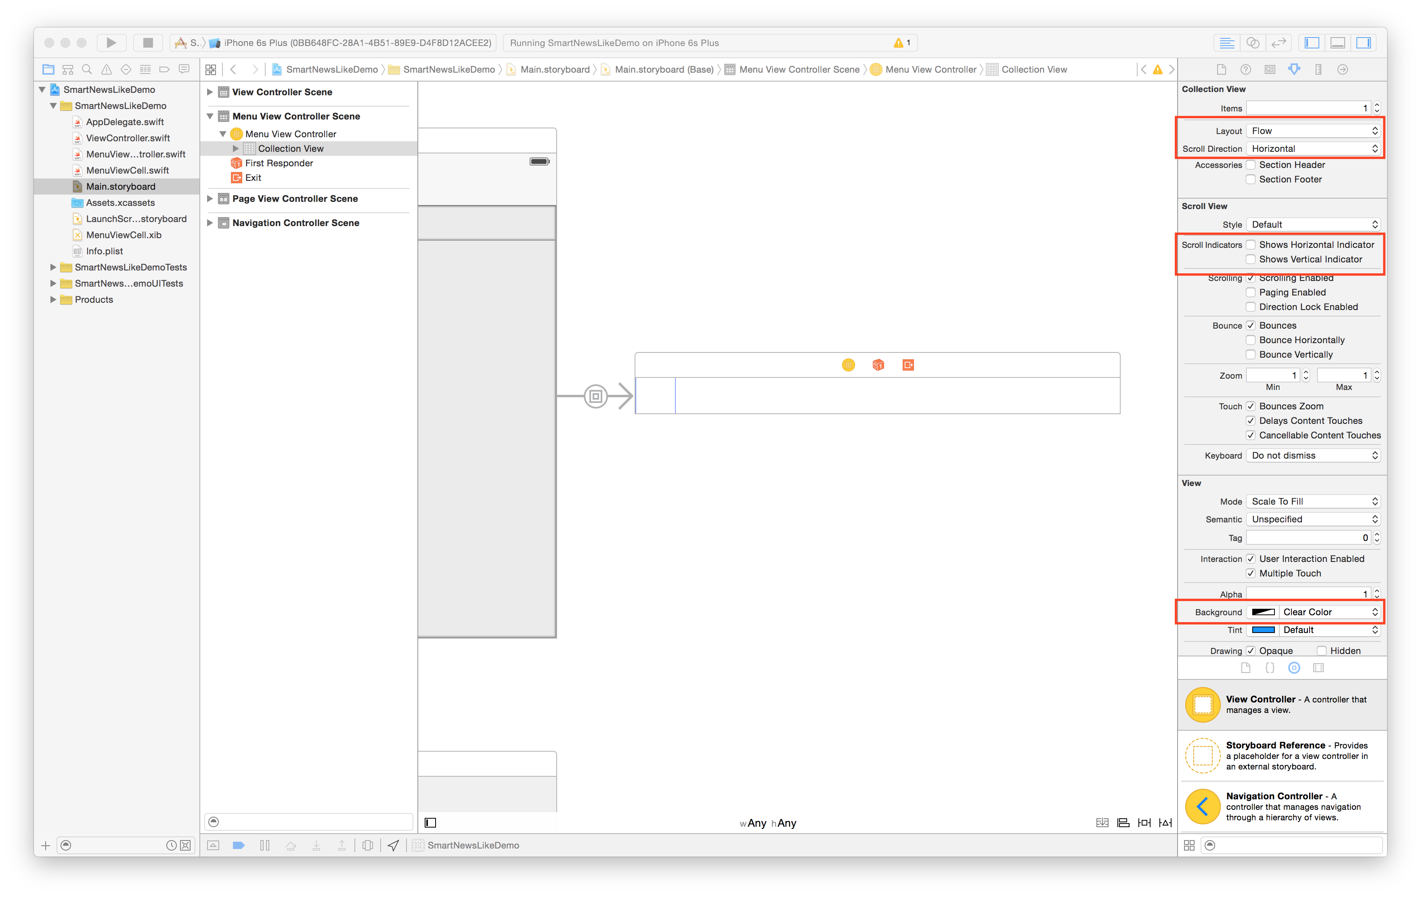Open the Size inspector tab
The image size is (1421, 897).
1318,69
